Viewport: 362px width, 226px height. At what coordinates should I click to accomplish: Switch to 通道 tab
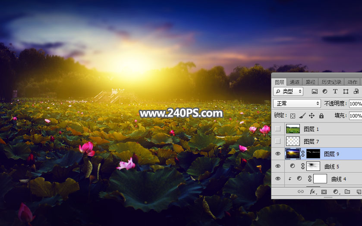point(295,82)
